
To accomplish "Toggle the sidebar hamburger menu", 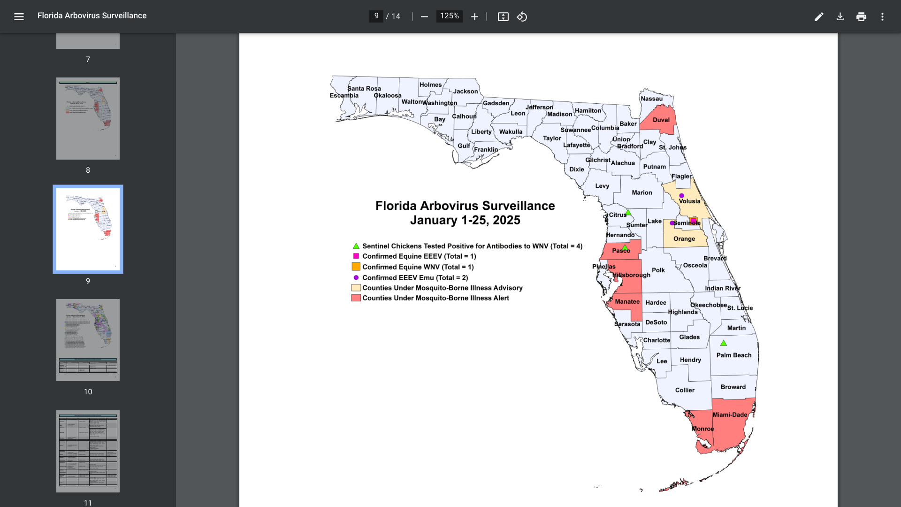I will pyautogui.click(x=19, y=17).
